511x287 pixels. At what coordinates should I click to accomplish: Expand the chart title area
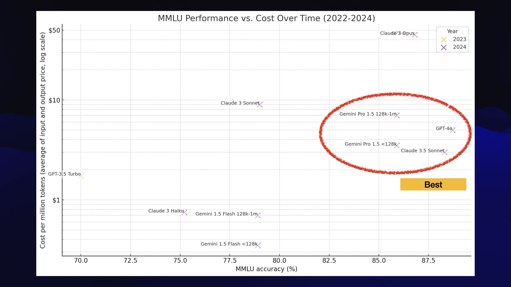(x=266, y=18)
